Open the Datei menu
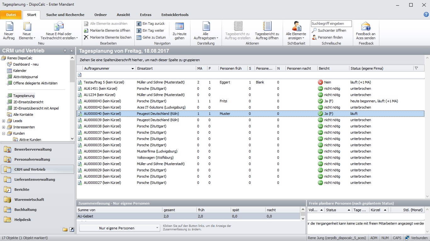The height and width of the screenshot is (241, 430). click(11, 15)
